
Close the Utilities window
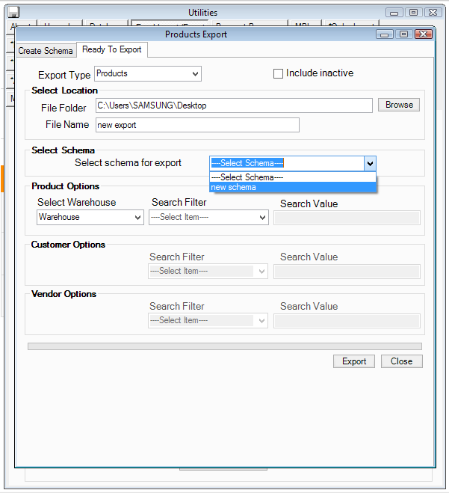point(432,13)
